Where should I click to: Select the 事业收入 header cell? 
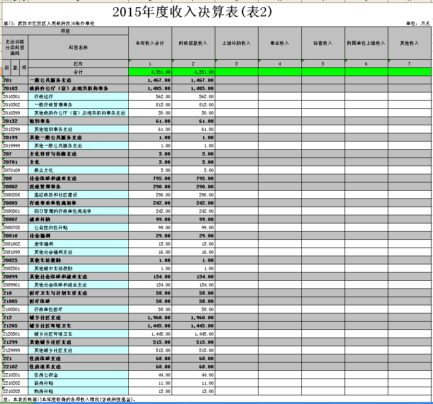pyautogui.click(x=280, y=43)
